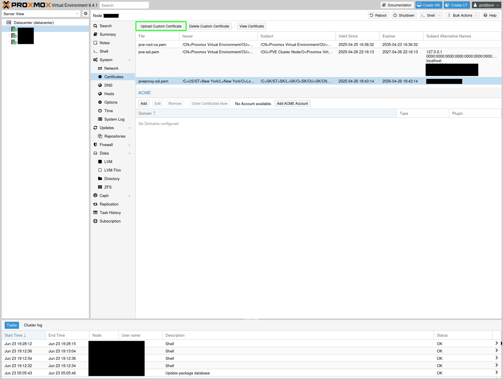
Task: Expand the Firewall section arrow
Action: click(130, 145)
